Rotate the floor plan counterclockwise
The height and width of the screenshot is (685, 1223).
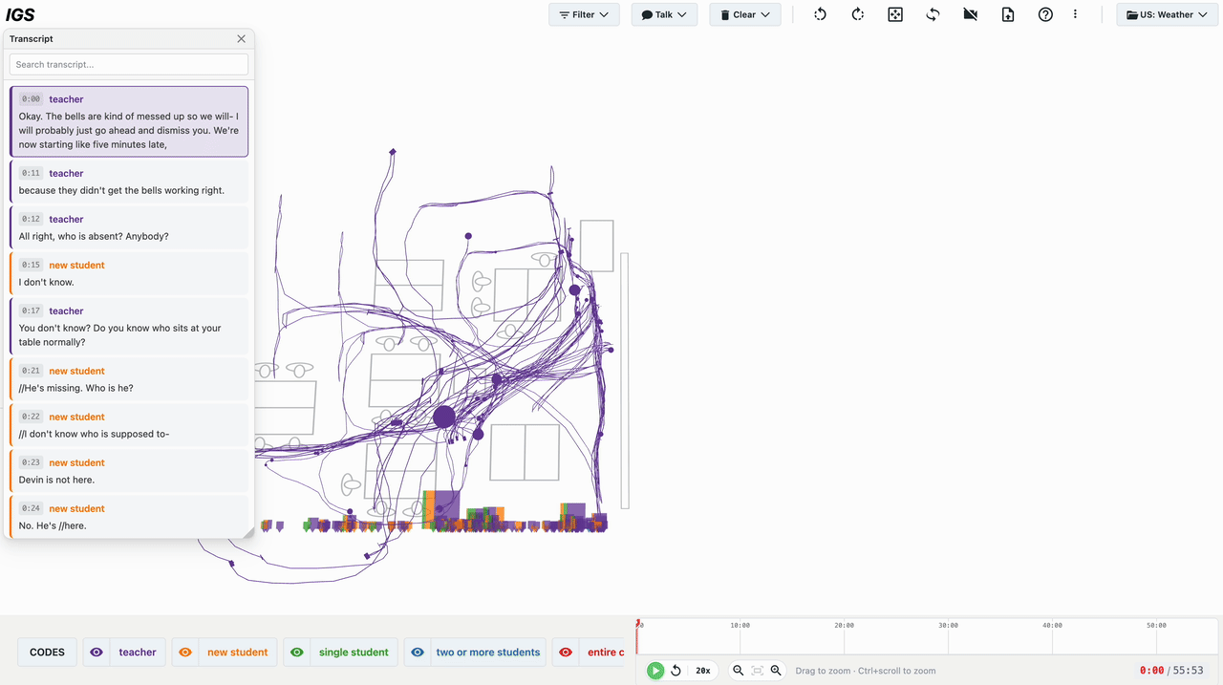(820, 14)
